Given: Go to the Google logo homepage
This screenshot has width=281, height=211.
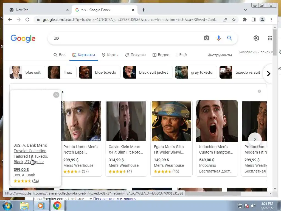Looking at the screenshot, I should 23,38.
